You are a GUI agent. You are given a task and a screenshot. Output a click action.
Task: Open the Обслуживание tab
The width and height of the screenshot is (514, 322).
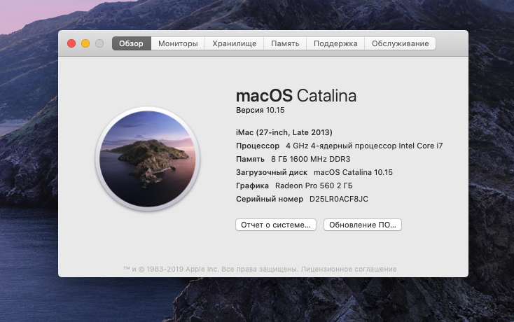coord(401,43)
